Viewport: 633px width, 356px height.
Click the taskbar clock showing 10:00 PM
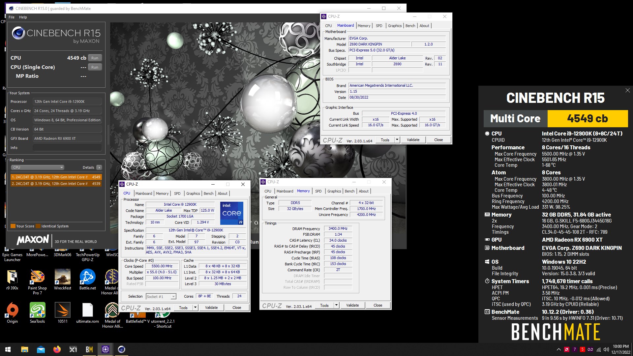tap(621, 349)
